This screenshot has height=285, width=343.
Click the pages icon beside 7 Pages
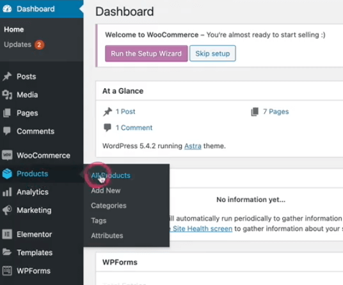[x=255, y=112]
